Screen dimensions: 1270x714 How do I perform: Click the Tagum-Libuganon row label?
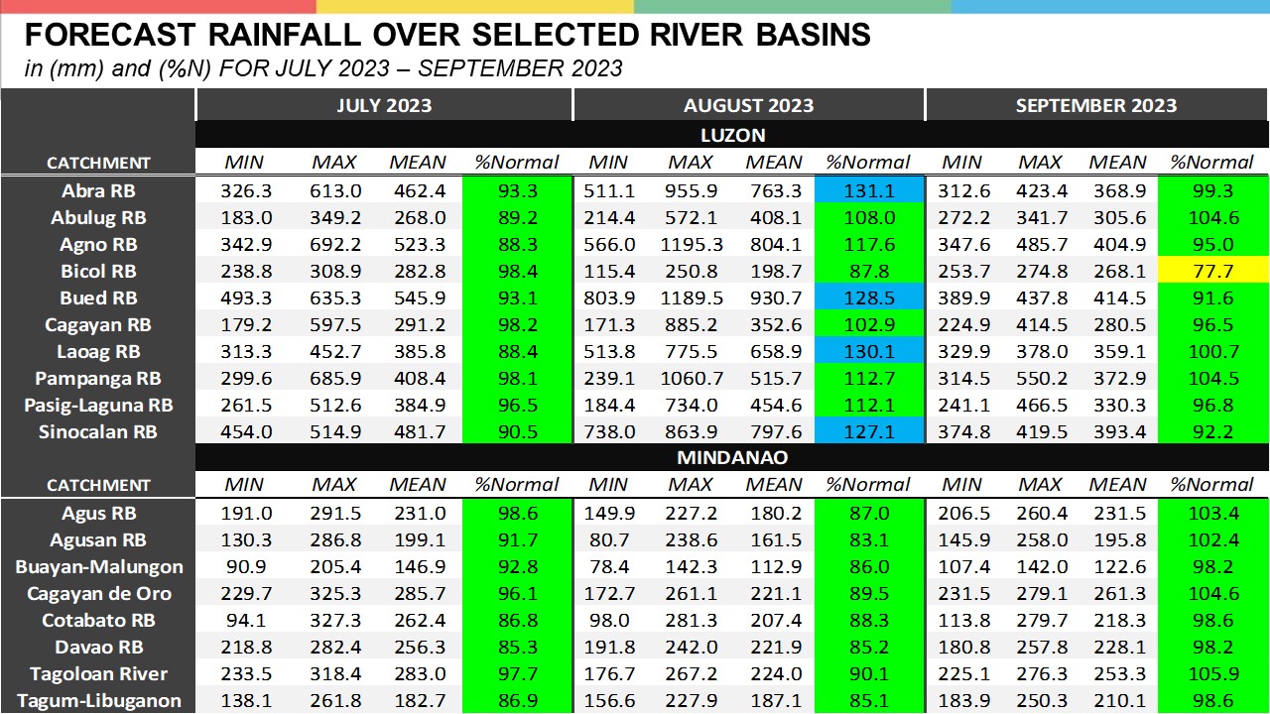click(98, 700)
